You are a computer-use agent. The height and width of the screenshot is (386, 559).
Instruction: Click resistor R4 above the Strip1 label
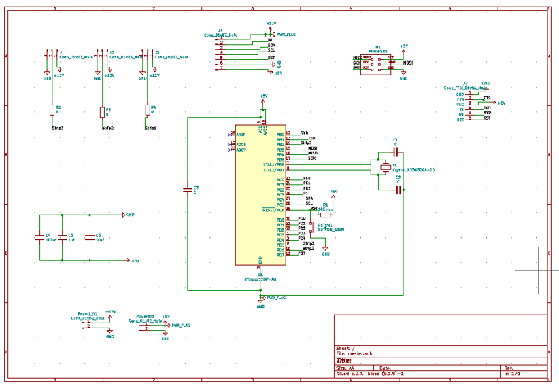coord(148,110)
